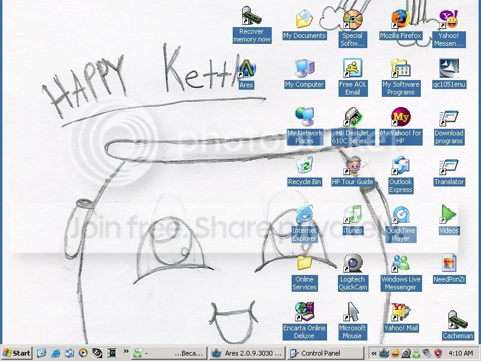
Task: Open Logitech QuickCam shortcut
Action: (352, 264)
